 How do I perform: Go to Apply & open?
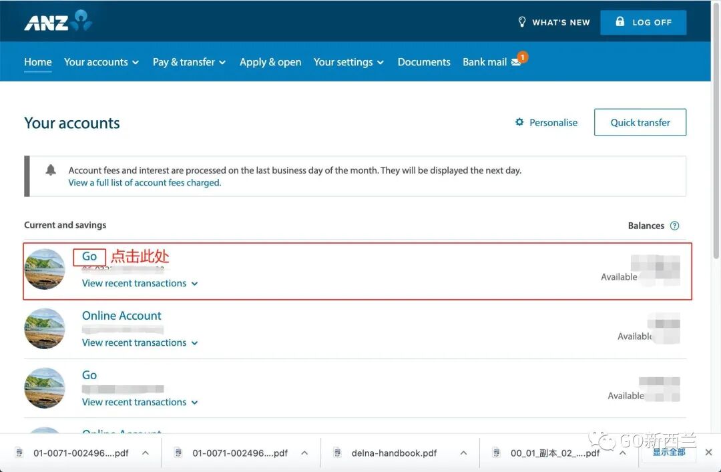[x=270, y=61]
